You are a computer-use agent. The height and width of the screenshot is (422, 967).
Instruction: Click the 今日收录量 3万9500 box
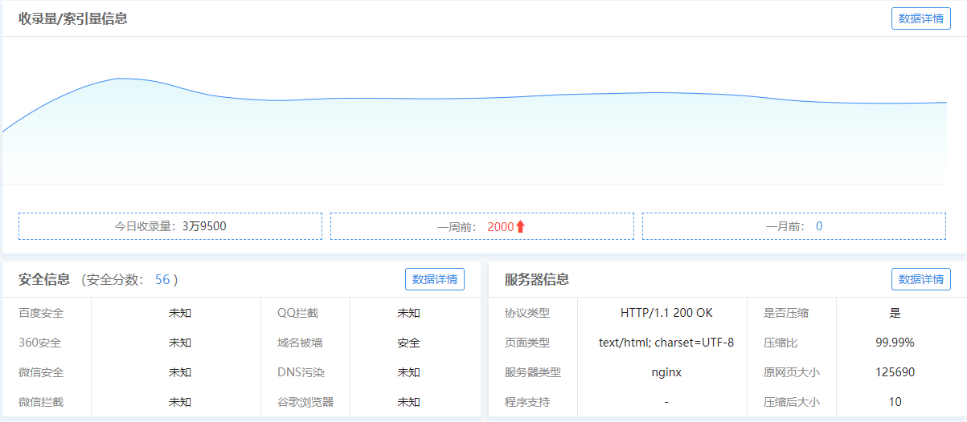click(x=170, y=226)
